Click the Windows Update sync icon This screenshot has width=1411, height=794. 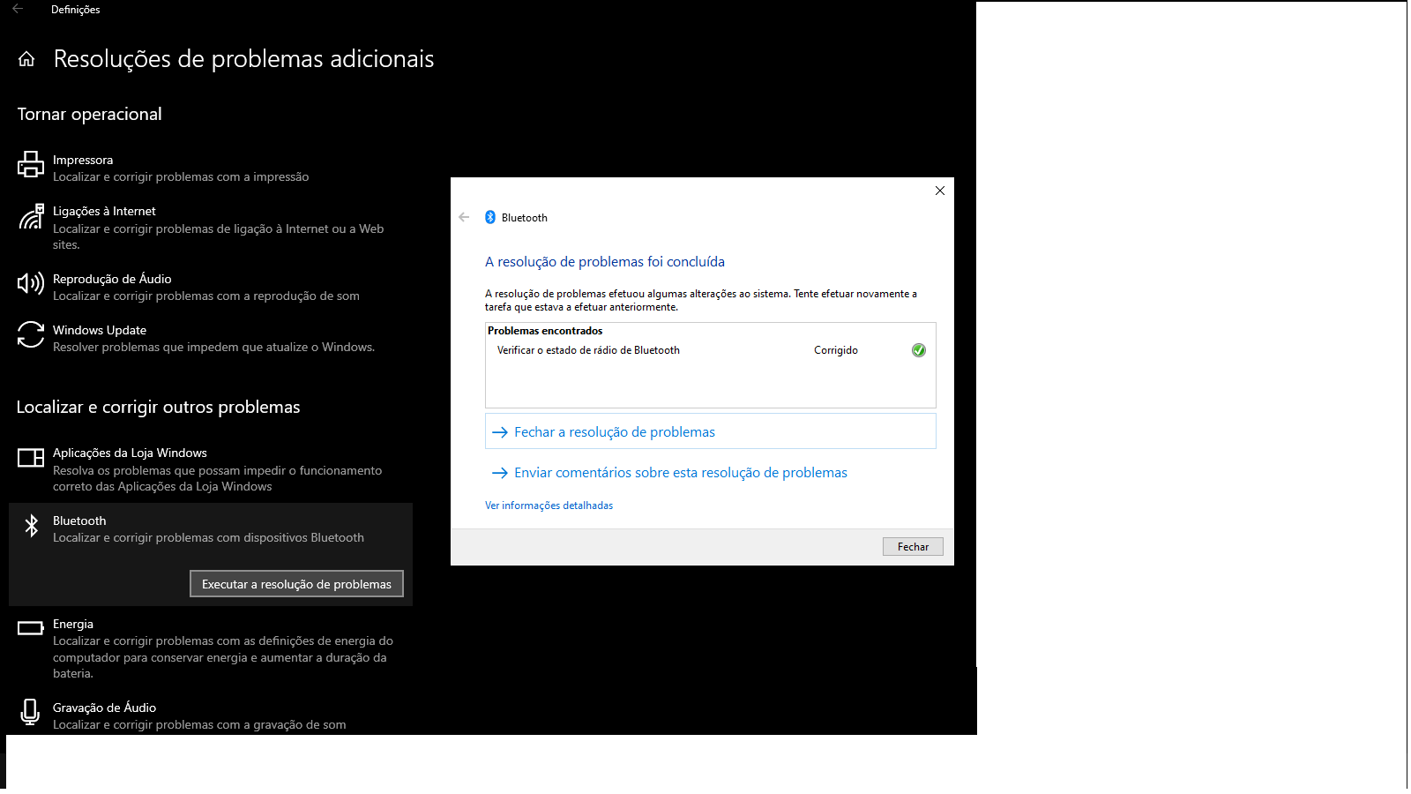(31, 334)
